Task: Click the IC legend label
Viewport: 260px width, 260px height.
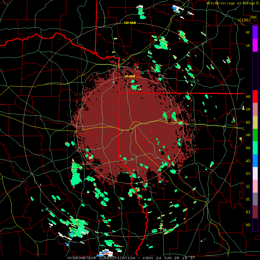Action: click(248, 186)
